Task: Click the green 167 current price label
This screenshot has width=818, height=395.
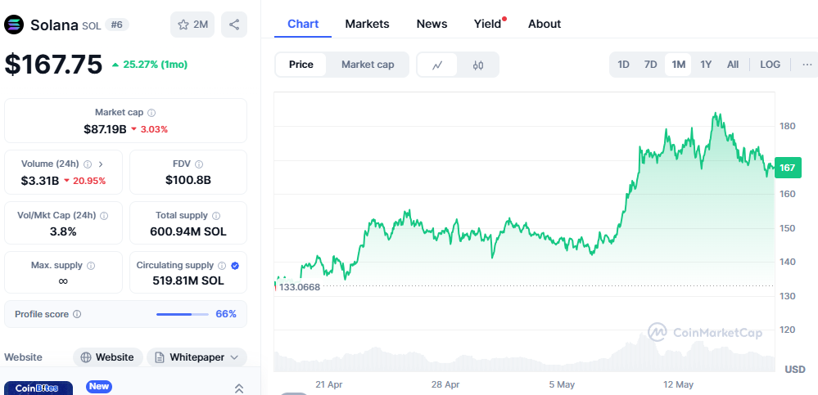Action: 788,168
